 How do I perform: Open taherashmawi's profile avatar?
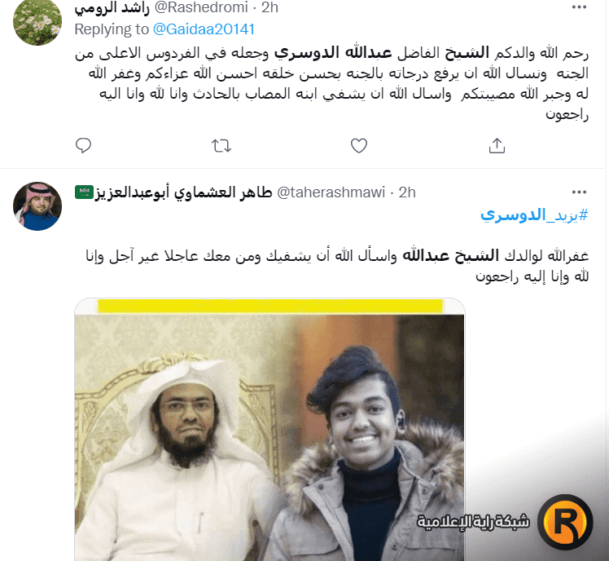(37, 206)
